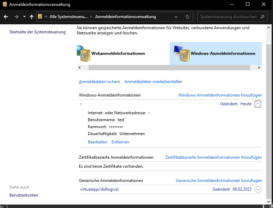Expand the virtualapp/didlogical entry chevron
This screenshot has height=208, width=273.
tap(258, 189)
